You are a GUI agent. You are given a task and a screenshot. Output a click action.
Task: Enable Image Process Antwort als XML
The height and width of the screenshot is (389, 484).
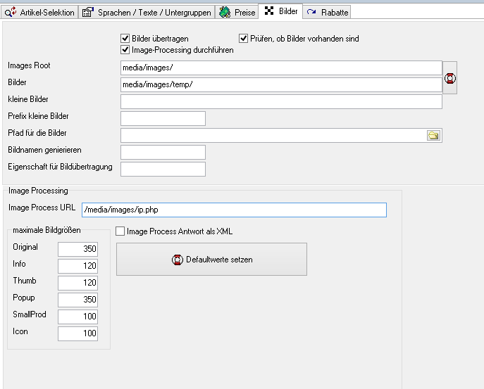coord(120,231)
